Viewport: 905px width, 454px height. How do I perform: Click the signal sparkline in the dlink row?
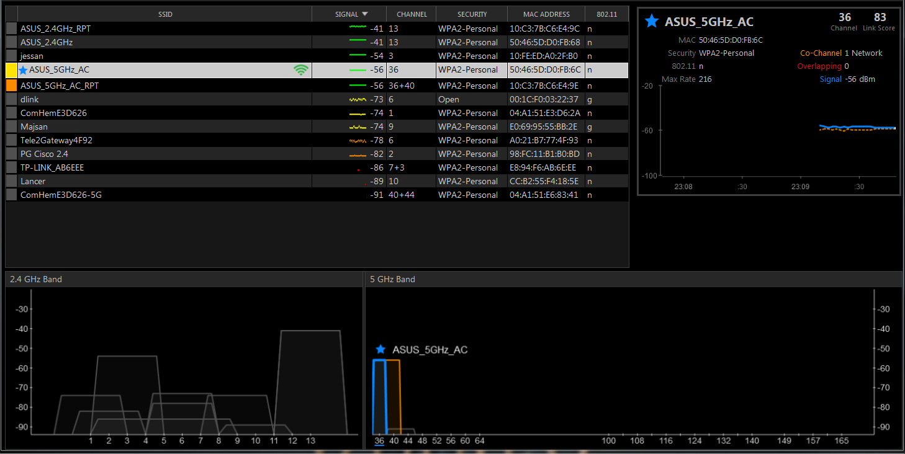358,99
